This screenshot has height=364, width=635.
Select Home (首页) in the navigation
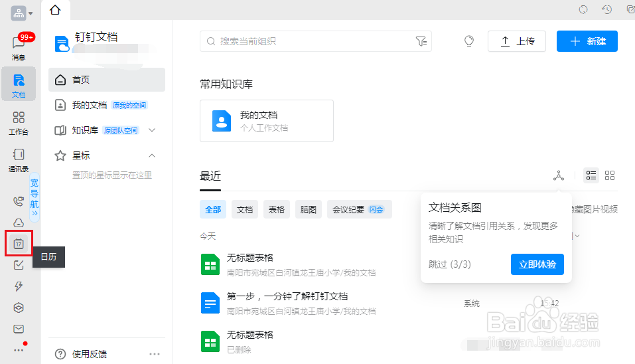pyautogui.click(x=107, y=80)
